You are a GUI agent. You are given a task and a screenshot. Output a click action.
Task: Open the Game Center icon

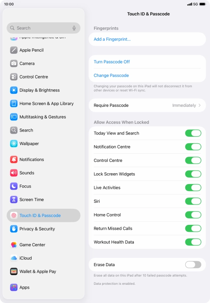click(14, 245)
